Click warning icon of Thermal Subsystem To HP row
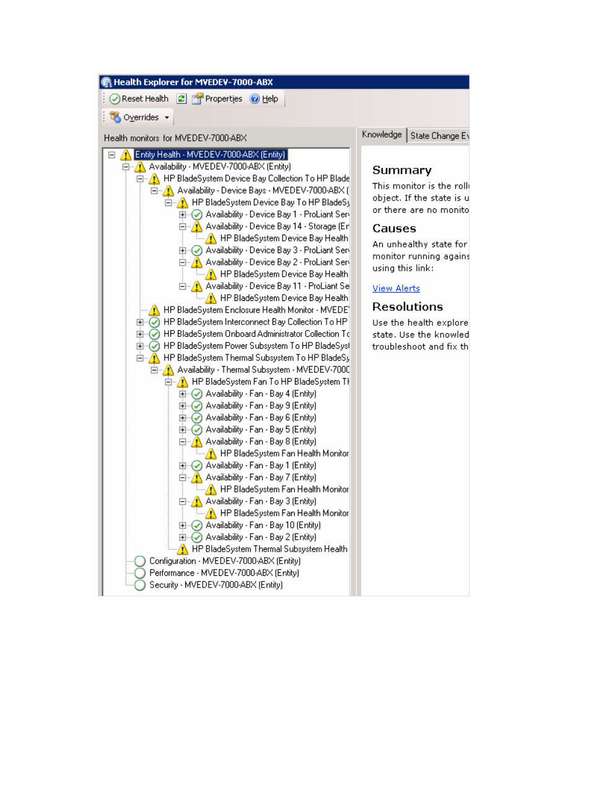This screenshot has width=591, height=788. tap(154, 358)
